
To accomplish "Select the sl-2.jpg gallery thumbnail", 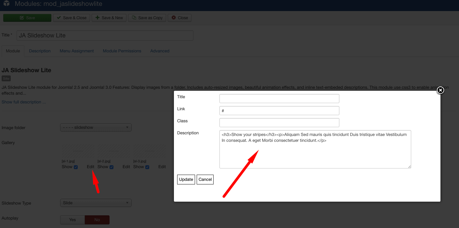I will [x=113, y=151].
